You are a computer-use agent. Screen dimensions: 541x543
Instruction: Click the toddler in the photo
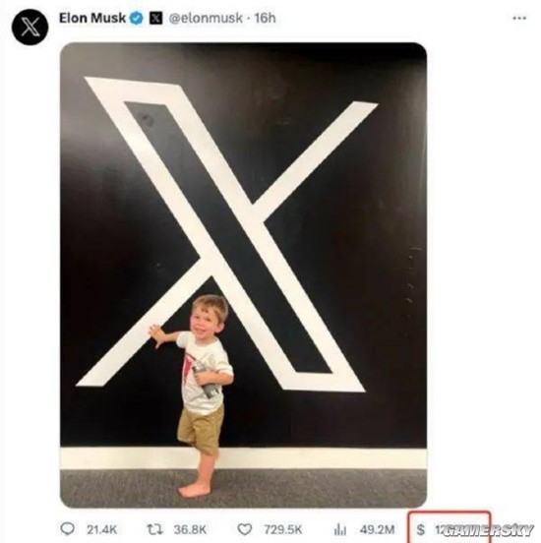pos(201,394)
